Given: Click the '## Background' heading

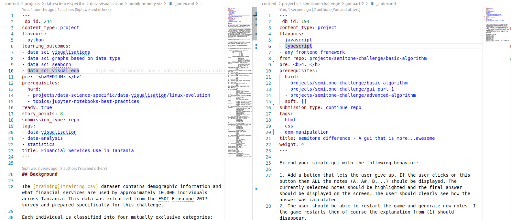Looking at the screenshot, I should pyautogui.click(x=40, y=174).
